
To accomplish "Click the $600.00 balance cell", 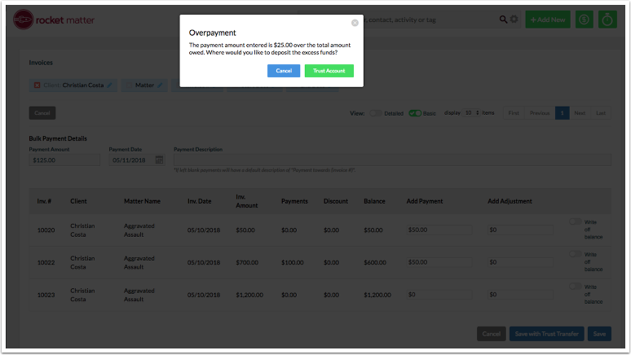I will [375, 262].
